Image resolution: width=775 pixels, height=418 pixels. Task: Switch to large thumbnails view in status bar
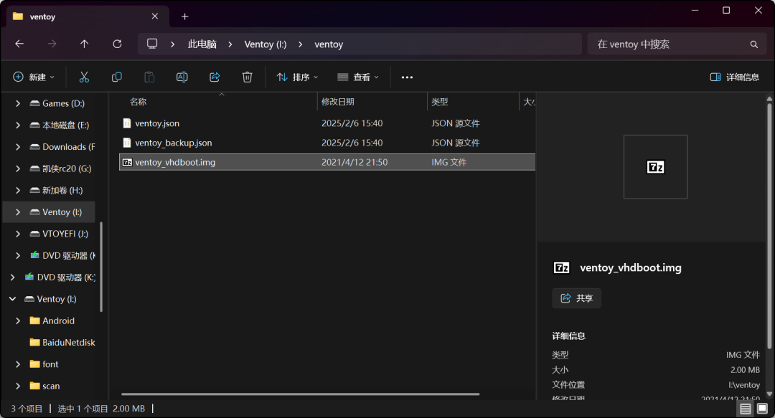tap(762, 409)
